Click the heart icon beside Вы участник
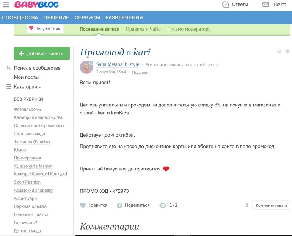The height and width of the screenshot is (236, 292). (31, 28)
